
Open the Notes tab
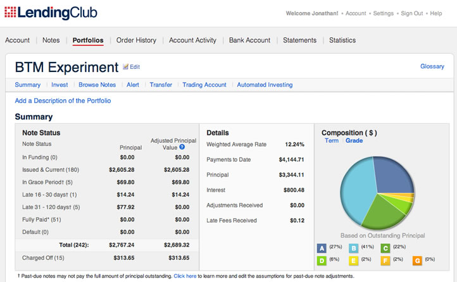pos(51,40)
